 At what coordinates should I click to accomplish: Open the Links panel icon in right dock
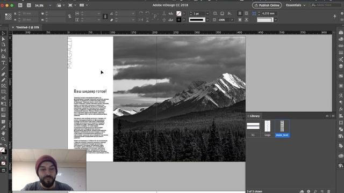click(341, 46)
